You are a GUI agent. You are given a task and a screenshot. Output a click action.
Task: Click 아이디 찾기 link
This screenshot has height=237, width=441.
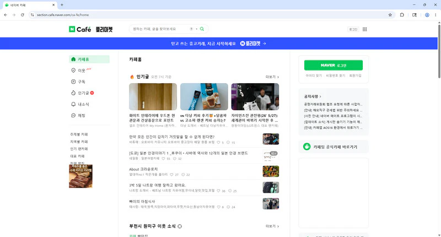click(314, 76)
